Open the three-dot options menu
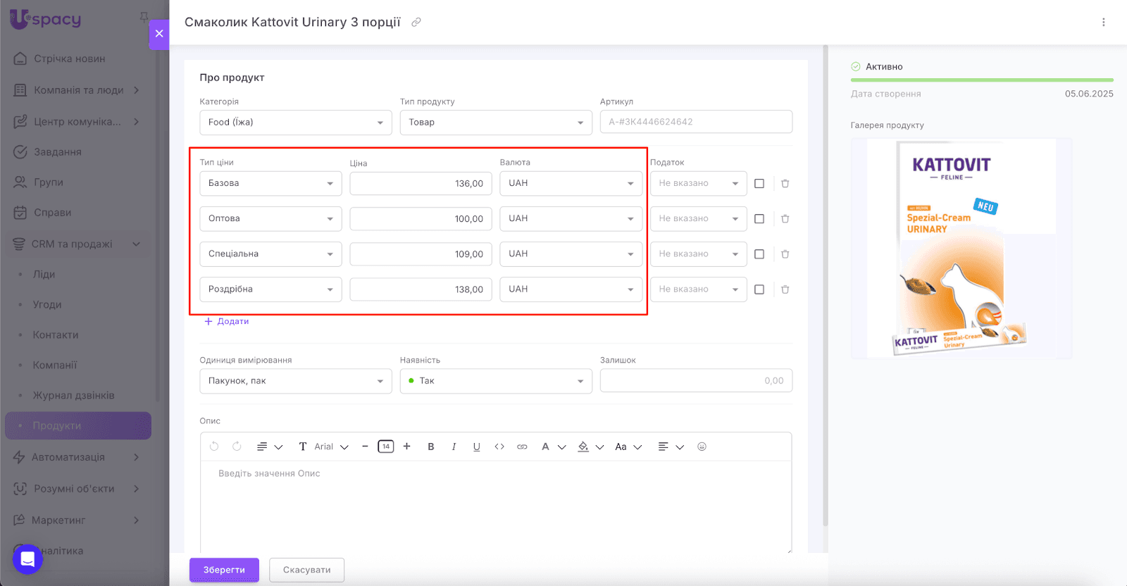This screenshot has width=1127, height=586. click(1103, 23)
